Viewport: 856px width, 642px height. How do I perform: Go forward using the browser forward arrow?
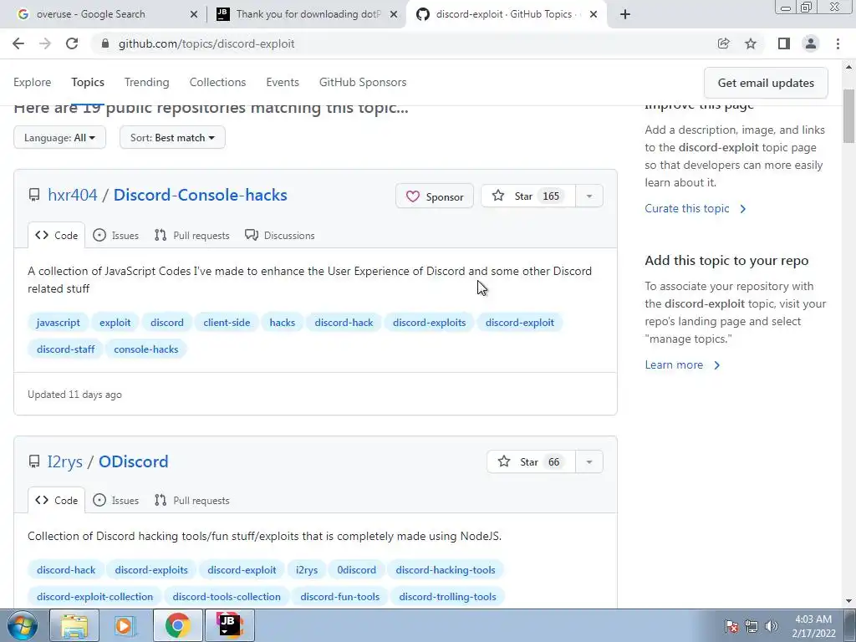[45, 43]
